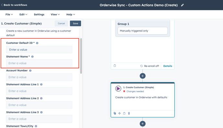
Task: Add step above Create Customer action
Action: click(x=143, y=76)
